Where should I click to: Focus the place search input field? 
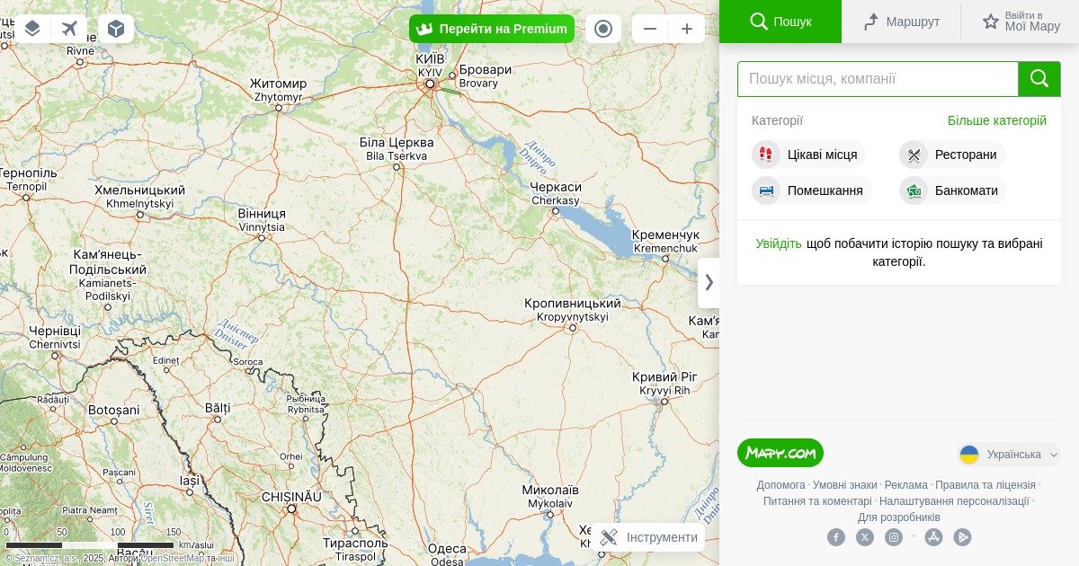[x=878, y=79]
